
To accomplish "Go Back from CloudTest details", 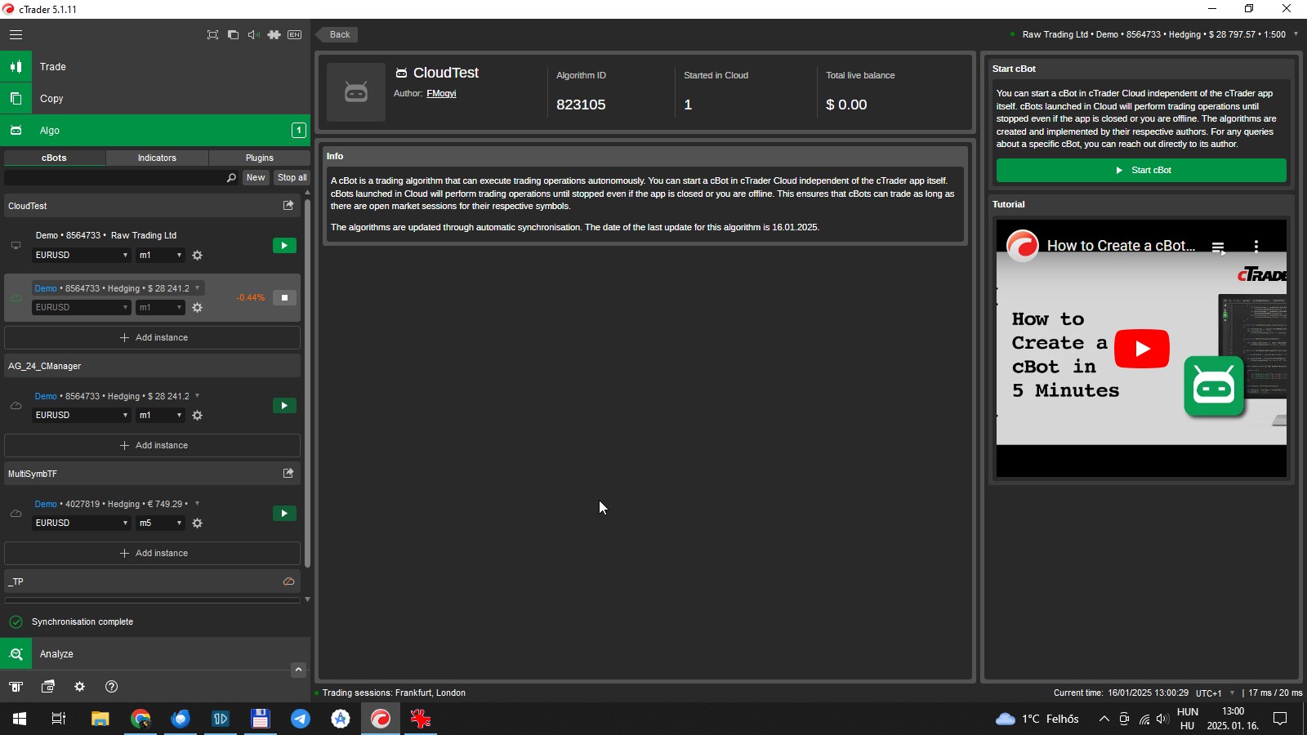I will pos(337,34).
